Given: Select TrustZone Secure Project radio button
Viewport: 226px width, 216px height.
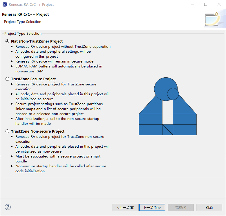Looking at the screenshot, I should click(7, 79).
